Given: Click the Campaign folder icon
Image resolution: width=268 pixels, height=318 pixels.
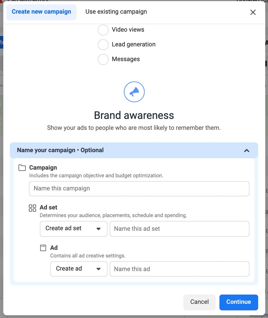Looking at the screenshot, I should point(22,168).
